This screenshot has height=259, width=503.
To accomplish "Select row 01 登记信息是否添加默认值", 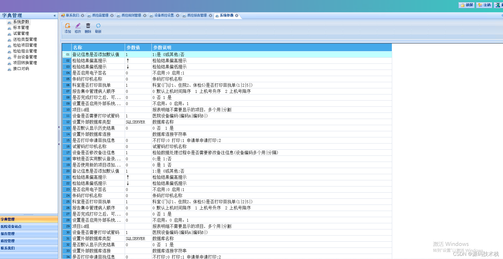I will pyautogui.click(x=227, y=54).
